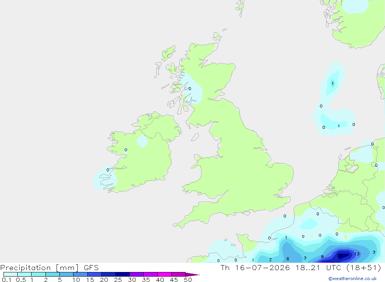Viewport: 385px width, 282px height.
Task: Select the 1–2 mm legend color swatch
Action: (x=38, y=274)
